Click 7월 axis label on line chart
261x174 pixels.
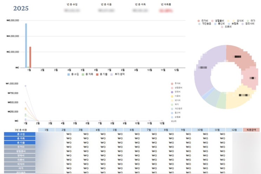coord(100,123)
